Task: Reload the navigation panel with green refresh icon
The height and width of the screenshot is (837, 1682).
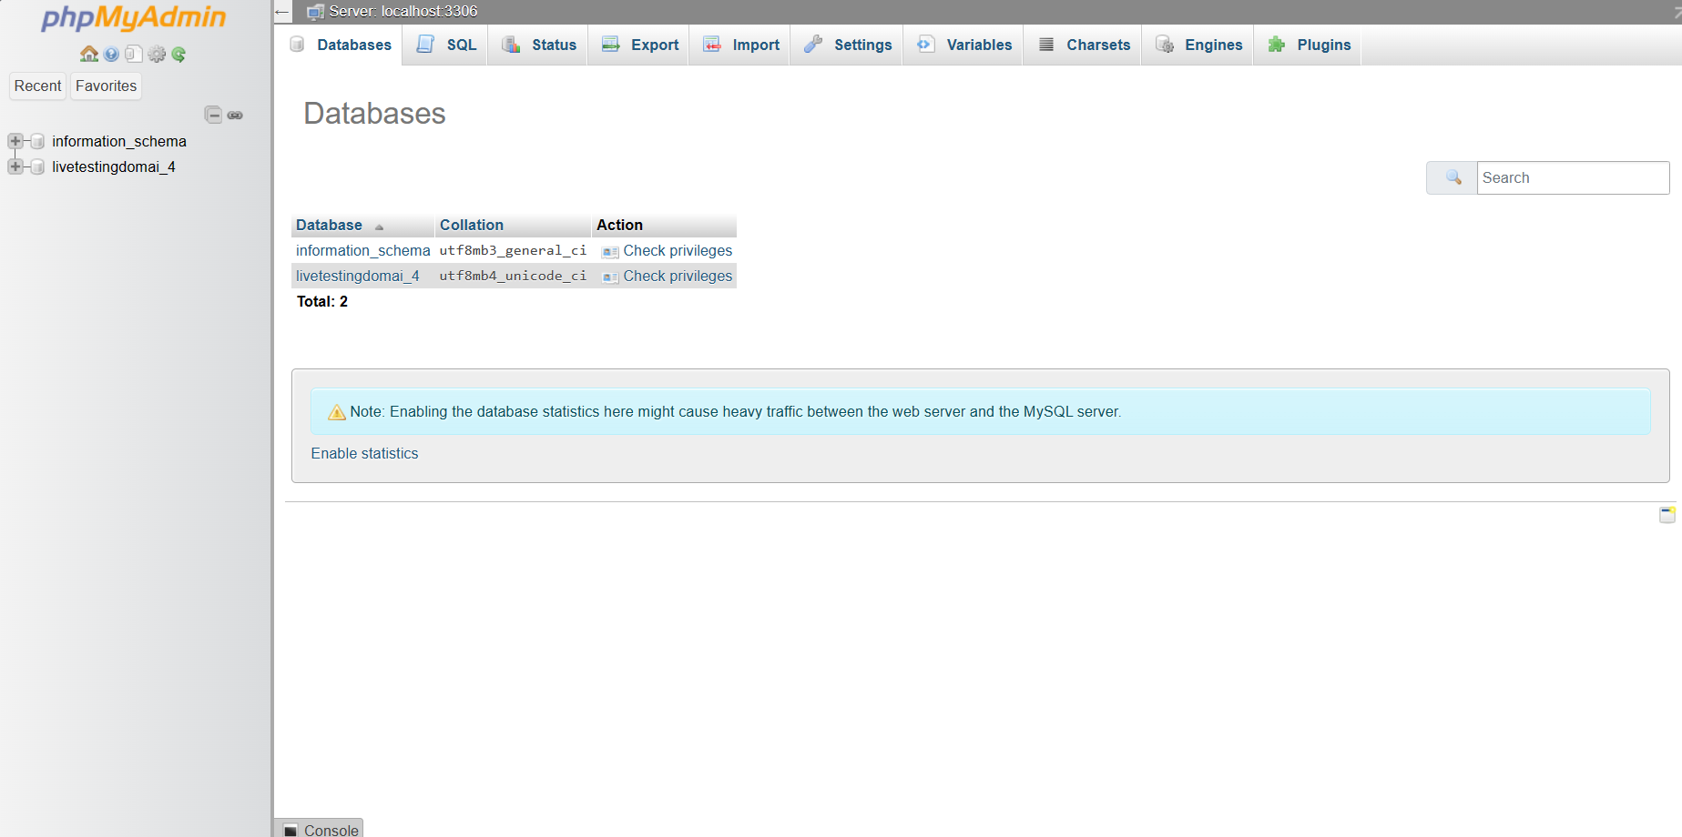Action: point(178,54)
